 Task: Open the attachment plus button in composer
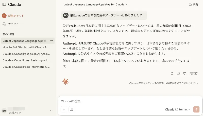[64, 109]
